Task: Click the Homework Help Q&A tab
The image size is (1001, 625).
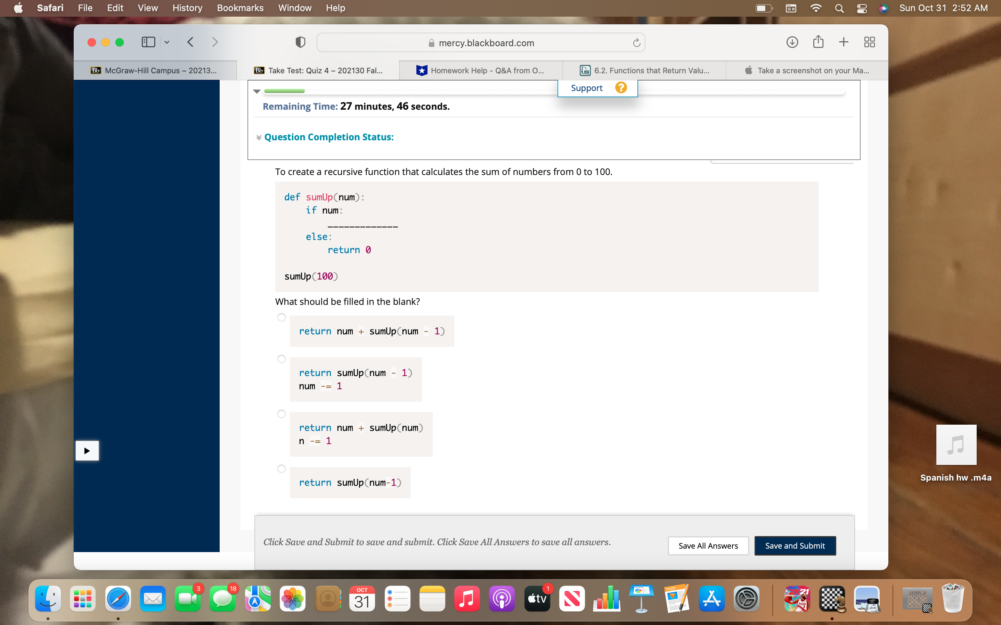Action: (x=480, y=70)
